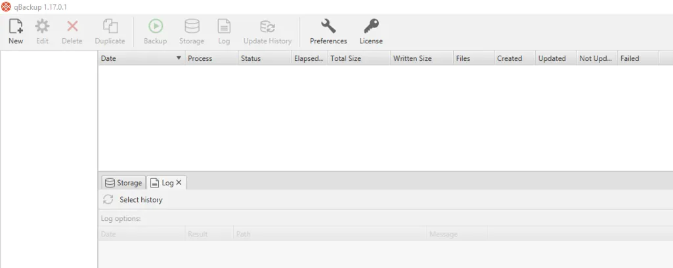Click the Failed column header
The height and width of the screenshot is (268, 673).
638,58
